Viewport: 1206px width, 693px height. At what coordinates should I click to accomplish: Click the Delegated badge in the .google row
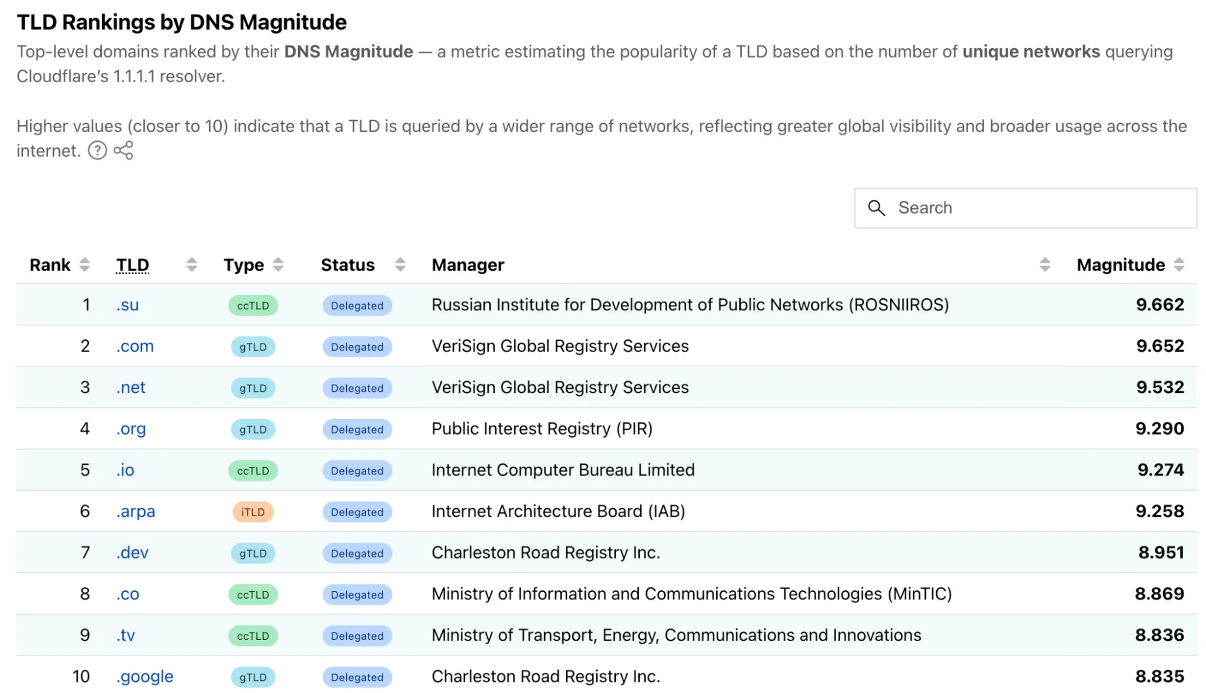coord(357,677)
